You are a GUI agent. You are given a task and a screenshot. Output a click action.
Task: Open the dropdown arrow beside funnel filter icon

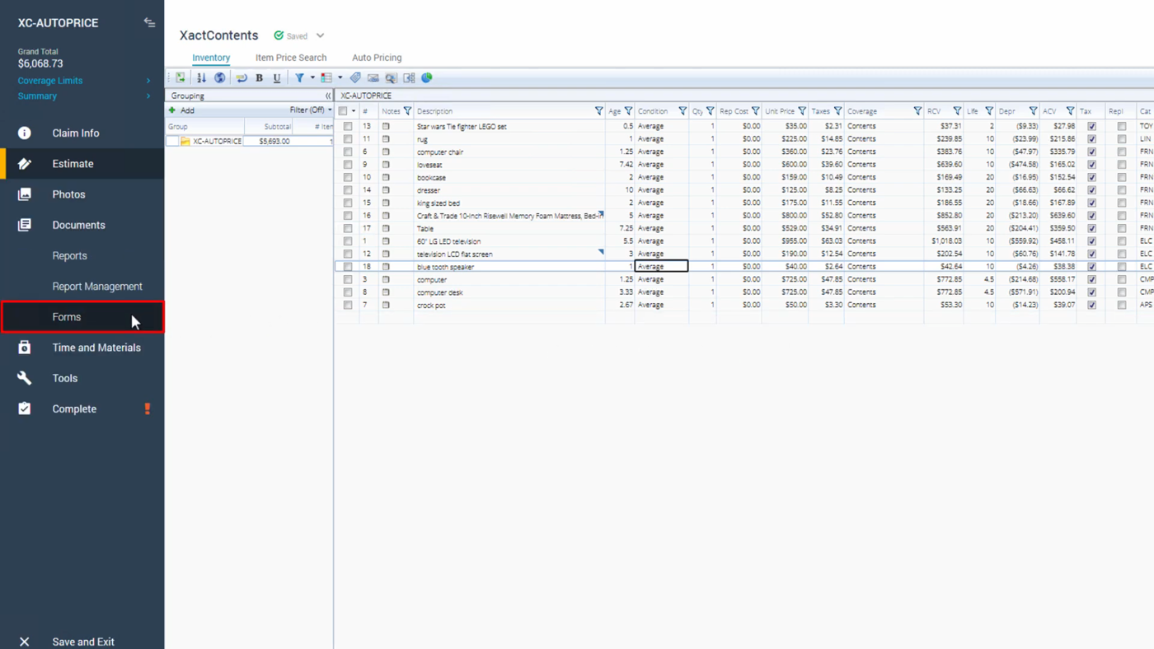312,77
